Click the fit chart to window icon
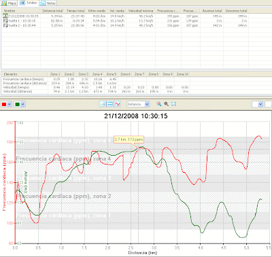This screenshot has width=272, height=257. click(173, 104)
